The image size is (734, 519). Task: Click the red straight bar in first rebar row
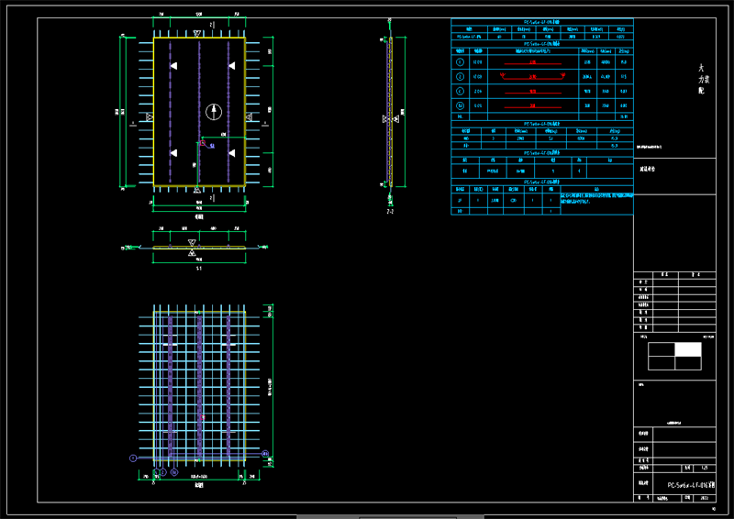point(533,62)
